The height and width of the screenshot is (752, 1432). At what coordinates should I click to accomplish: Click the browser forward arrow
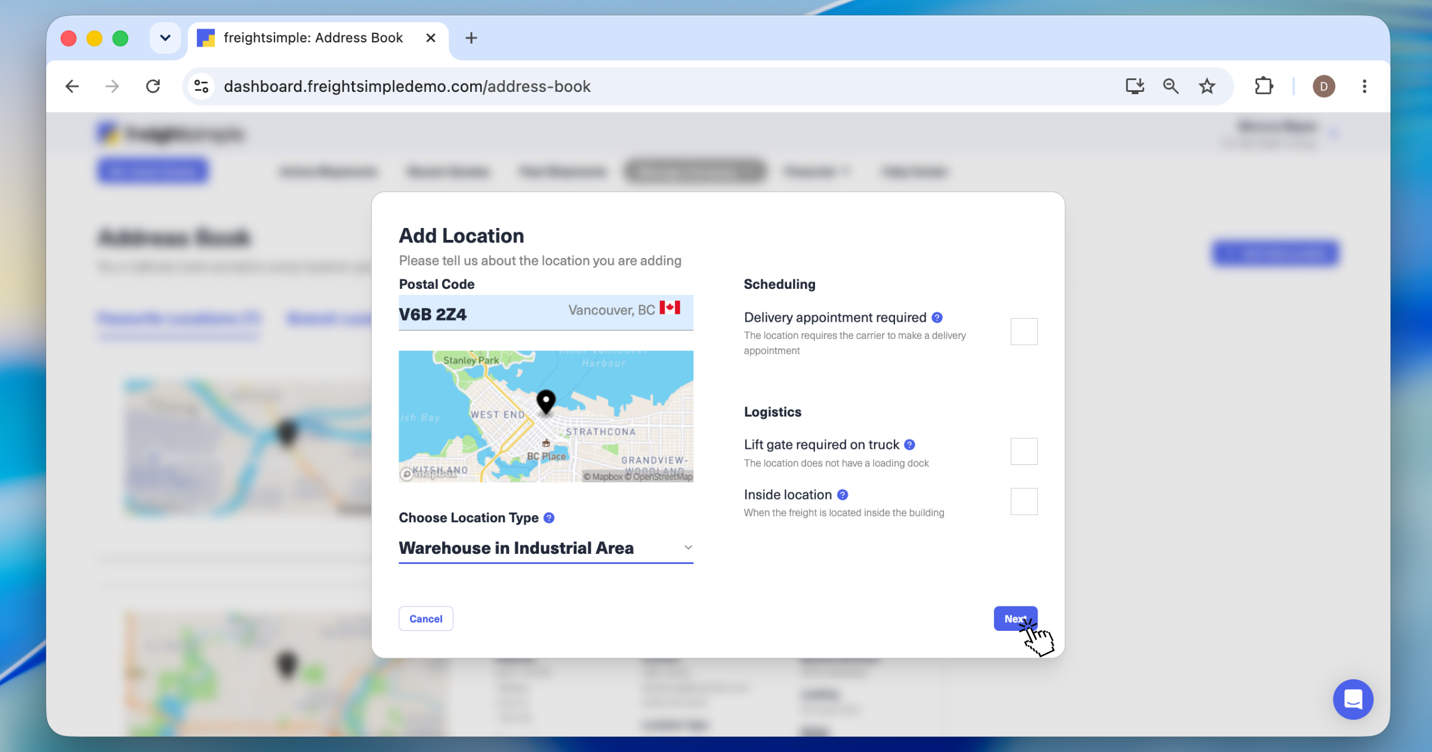pyautogui.click(x=112, y=87)
